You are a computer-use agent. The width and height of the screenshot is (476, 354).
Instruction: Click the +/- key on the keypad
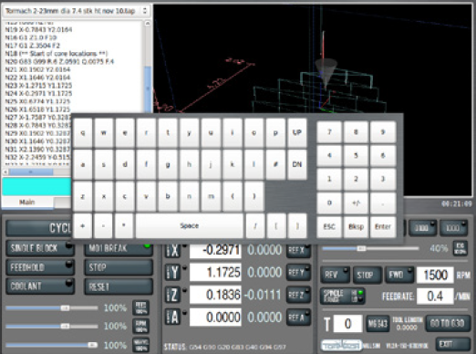pos(356,203)
